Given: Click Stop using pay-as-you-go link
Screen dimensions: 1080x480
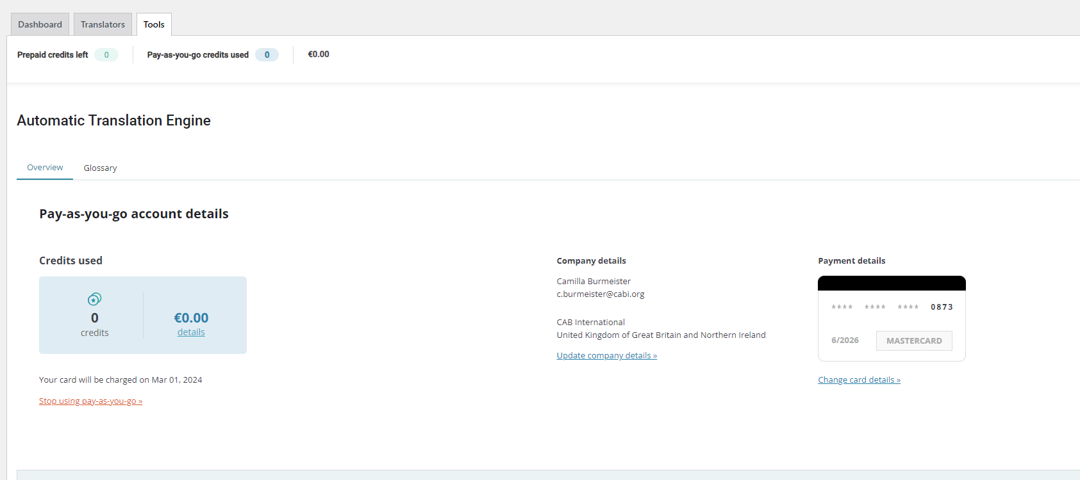Looking at the screenshot, I should [x=91, y=401].
